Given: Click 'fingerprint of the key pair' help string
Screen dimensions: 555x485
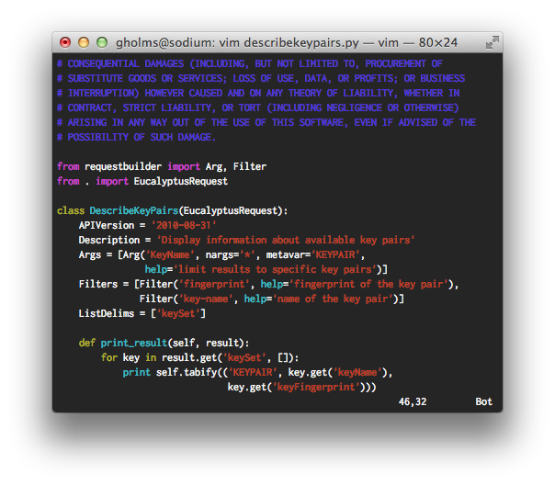Looking at the screenshot, I should coord(368,284).
